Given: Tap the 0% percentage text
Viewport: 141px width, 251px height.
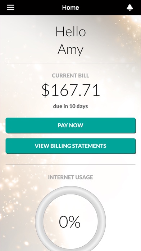Looking at the screenshot, I should tap(70, 222).
